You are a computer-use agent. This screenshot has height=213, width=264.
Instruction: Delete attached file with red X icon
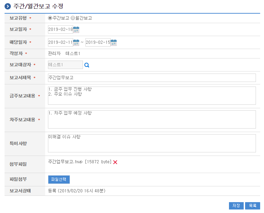pos(115,162)
